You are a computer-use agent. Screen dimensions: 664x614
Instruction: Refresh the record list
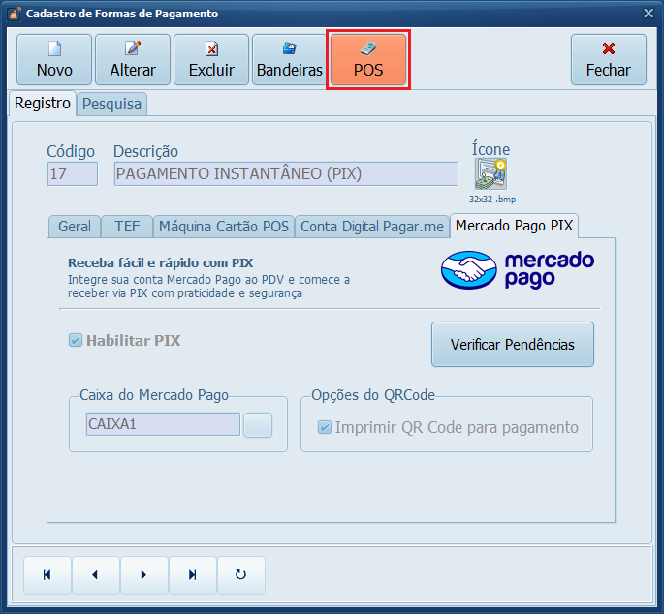pos(240,574)
